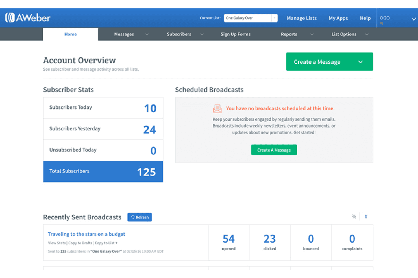The height and width of the screenshot is (278, 418).
Task: Expand the OGO account menu chevron
Action: 413,19
